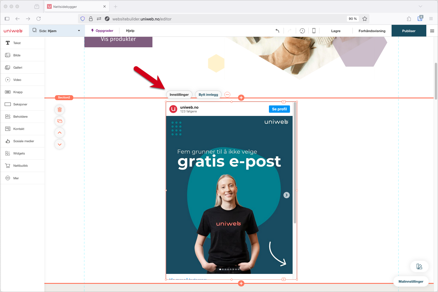Reload the page in the browser
This screenshot has width=438, height=292.
pos(39,19)
